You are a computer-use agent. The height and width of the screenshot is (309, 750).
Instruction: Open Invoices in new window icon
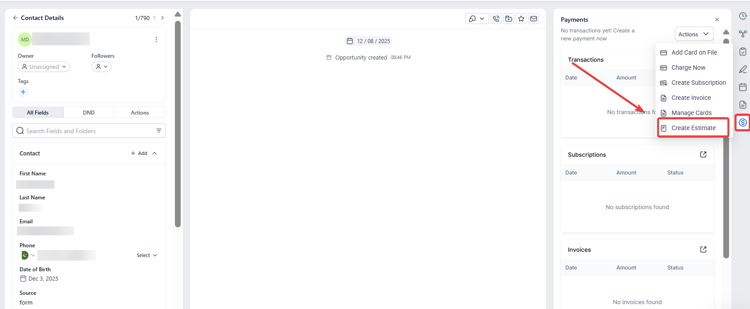703,250
